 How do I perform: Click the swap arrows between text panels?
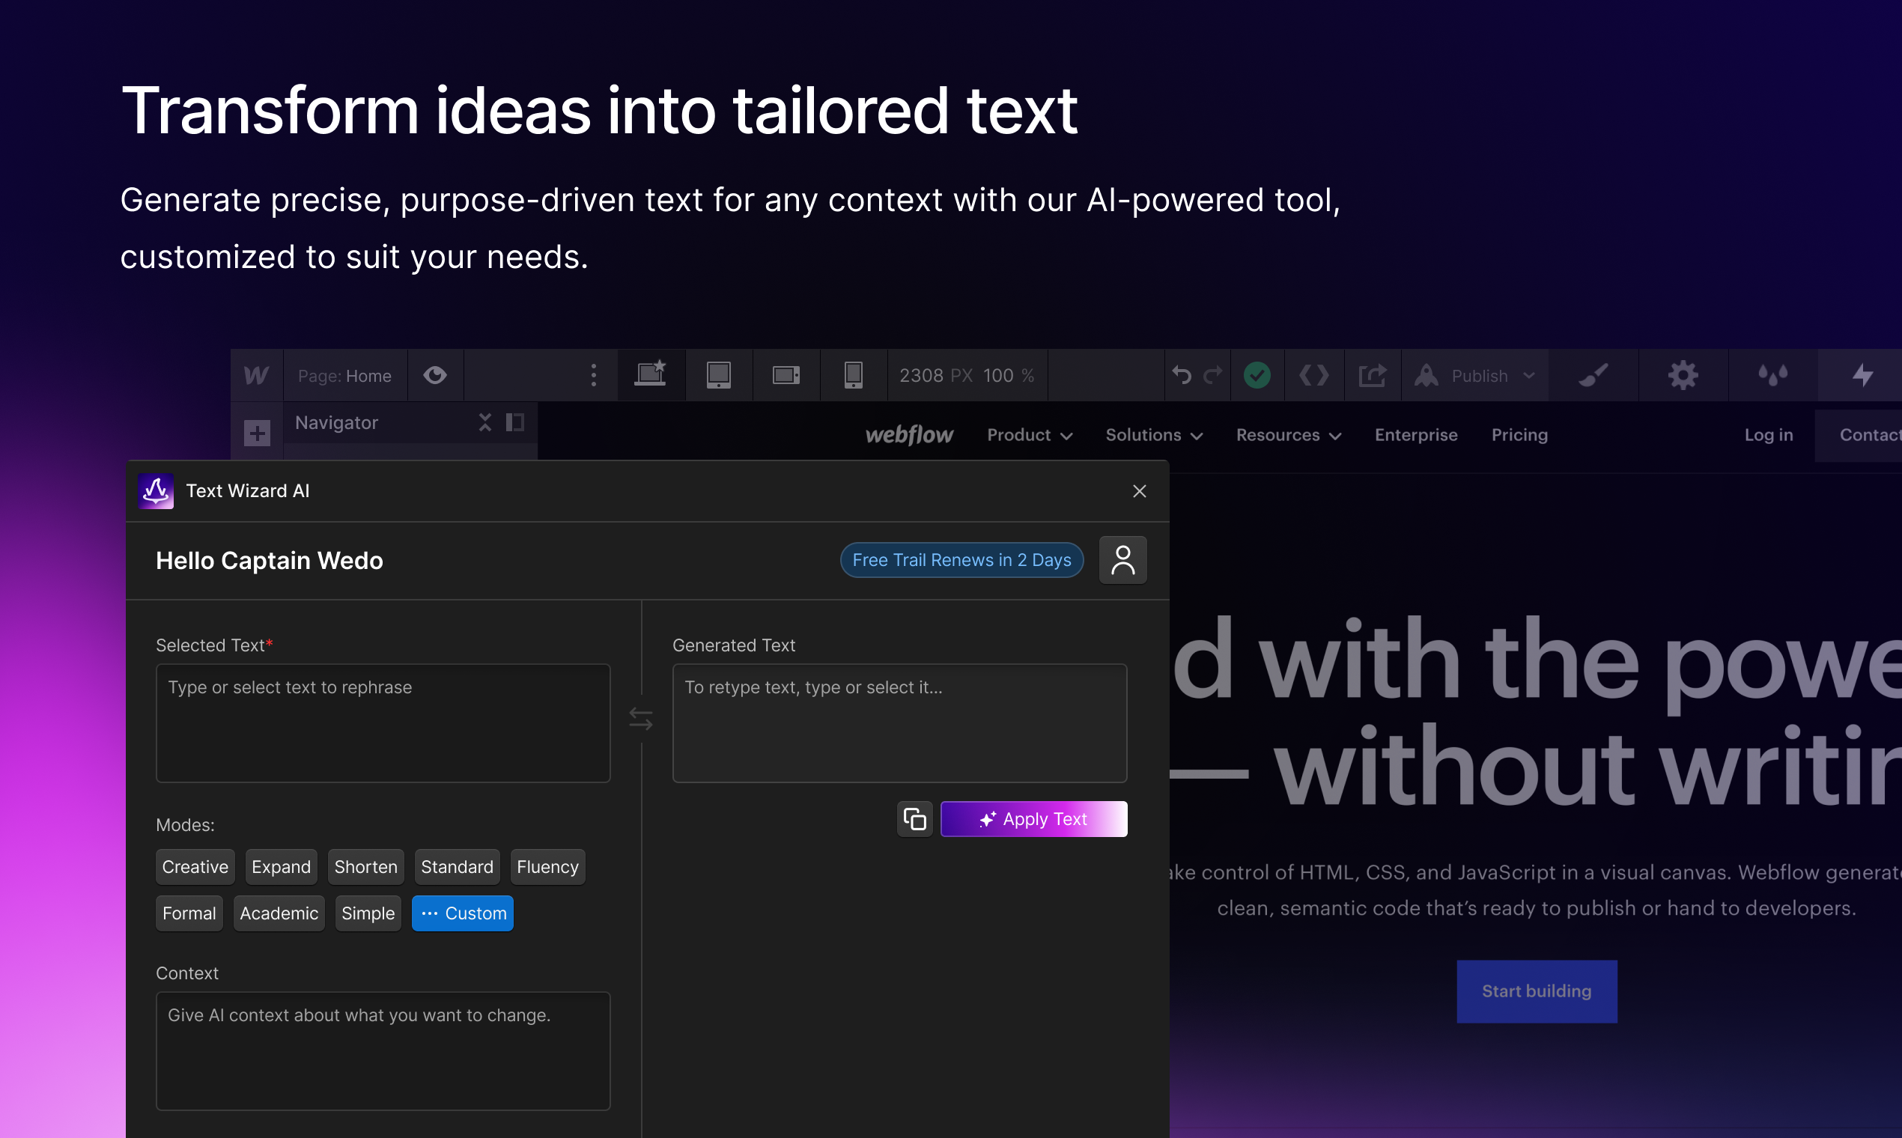(x=642, y=718)
